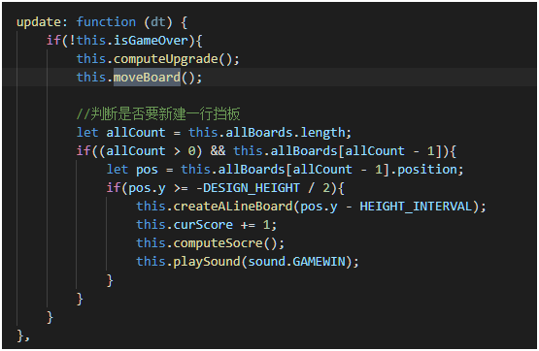Screen dimensions: 539x351
Task: Click computeSocre method call
Action: [x=218, y=243]
